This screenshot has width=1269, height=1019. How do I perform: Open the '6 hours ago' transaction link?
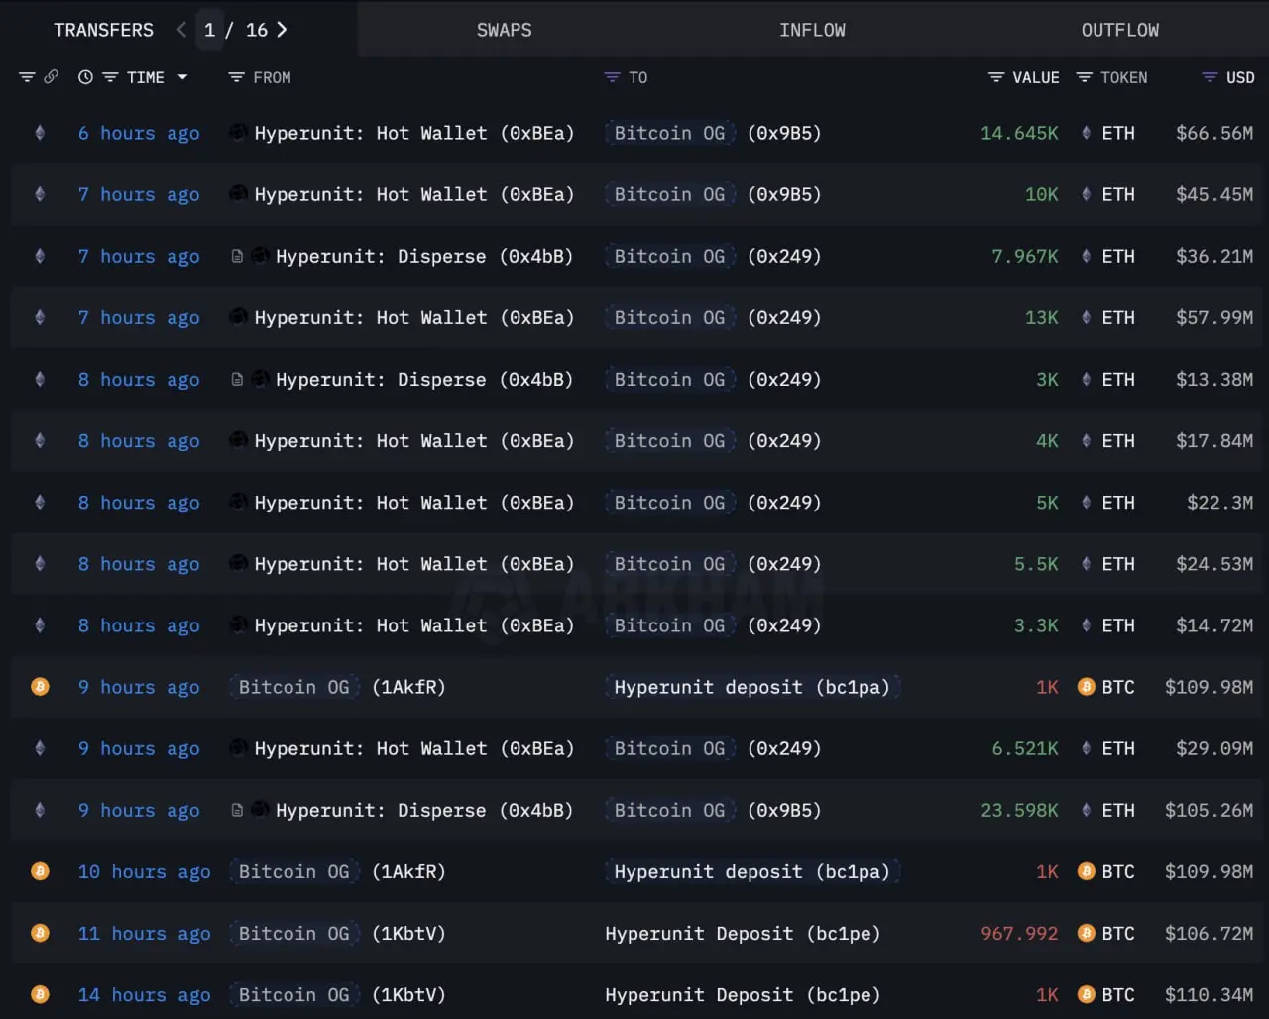[x=139, y=133]
